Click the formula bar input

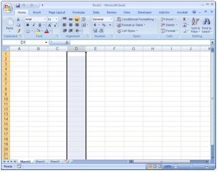coord(140,43)
